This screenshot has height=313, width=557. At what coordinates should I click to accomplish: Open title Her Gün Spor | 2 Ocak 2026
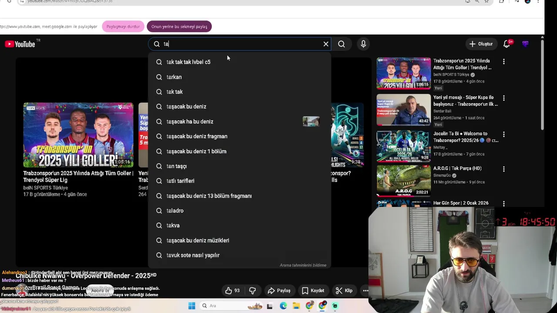[x=461, y=203]
